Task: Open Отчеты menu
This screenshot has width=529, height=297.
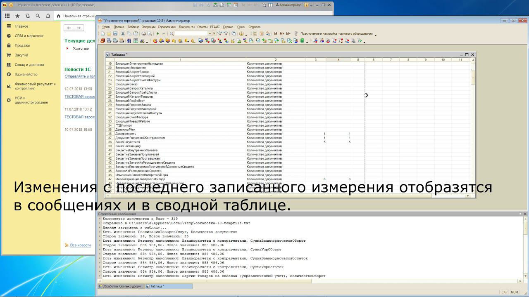Action: pos(203,27)
